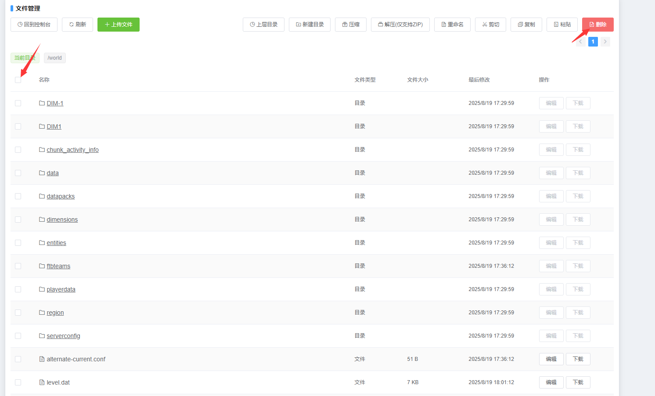This screenshot has height=396, width=655.
Task: Check the box for the DIM-1 folder
Action: (18, 103)
